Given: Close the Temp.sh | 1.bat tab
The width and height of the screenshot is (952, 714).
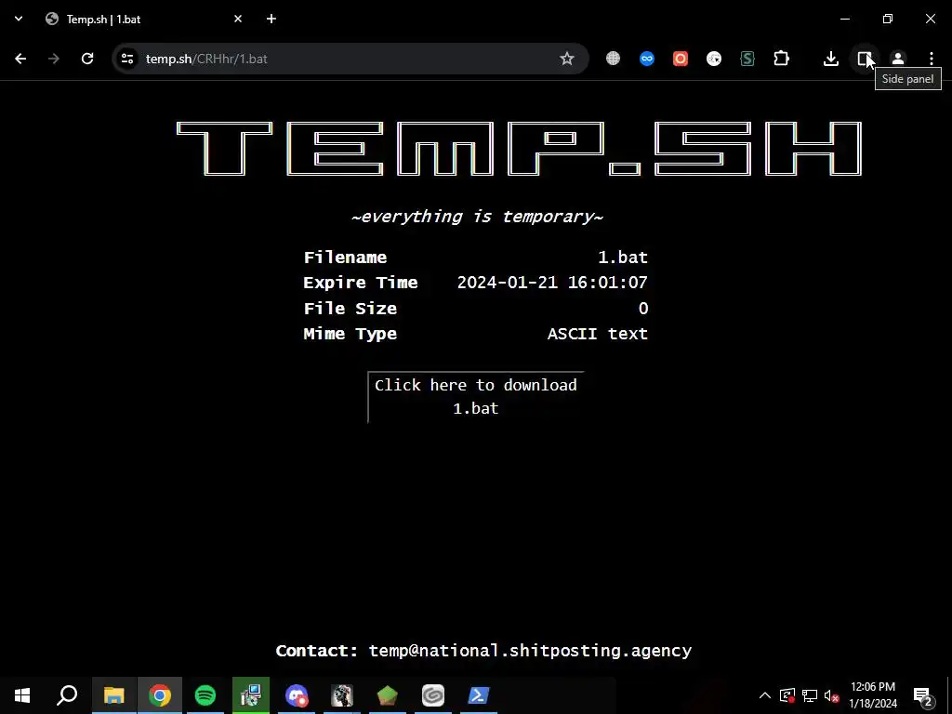Looking at the screenshot, I should click(238, 19).
